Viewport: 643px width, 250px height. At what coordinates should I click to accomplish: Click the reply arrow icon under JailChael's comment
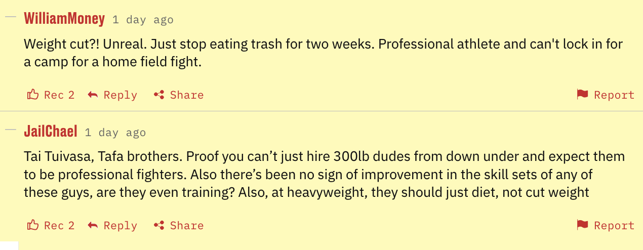pyautogui.click(x=93, y=225)
